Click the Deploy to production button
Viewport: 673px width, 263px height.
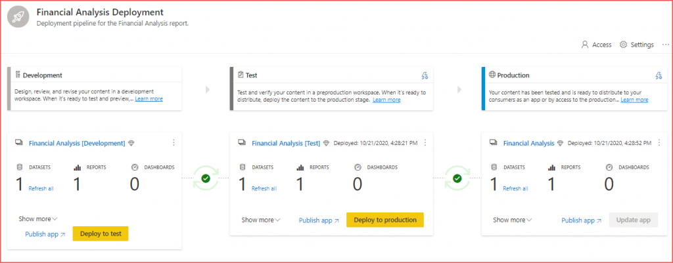coord(385,220)
